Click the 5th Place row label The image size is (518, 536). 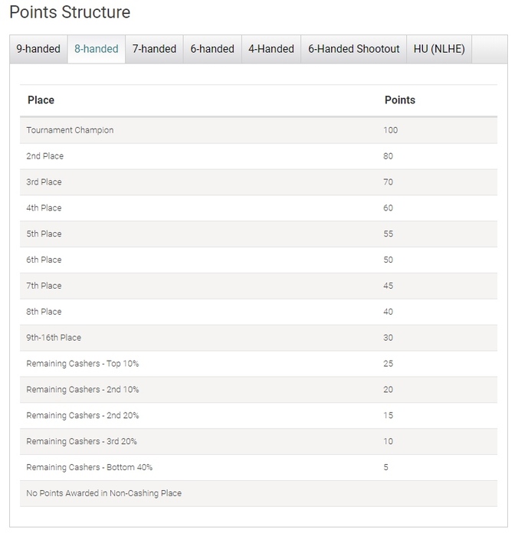point(44,234)
